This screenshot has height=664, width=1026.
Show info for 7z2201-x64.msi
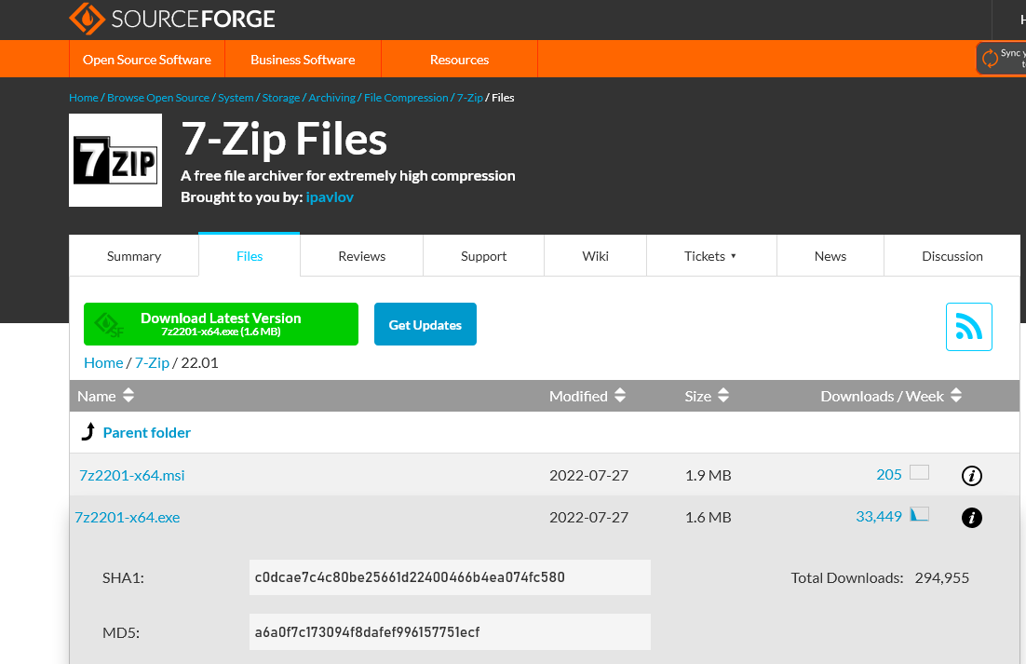972,476
